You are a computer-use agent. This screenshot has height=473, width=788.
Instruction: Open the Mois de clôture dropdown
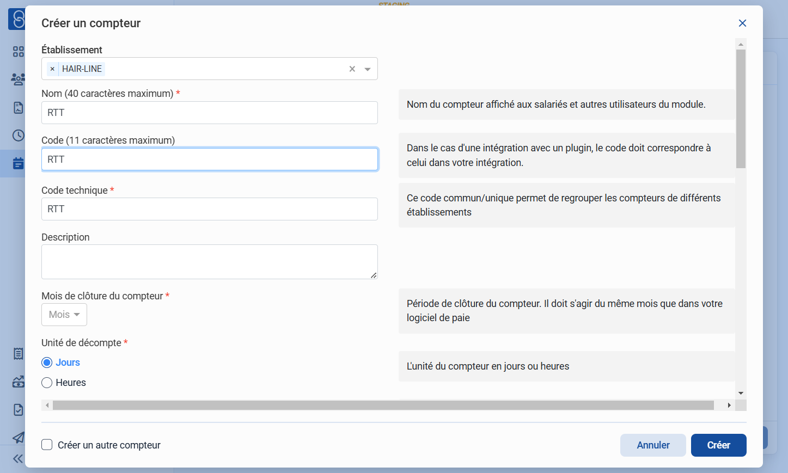pos(64,315)
